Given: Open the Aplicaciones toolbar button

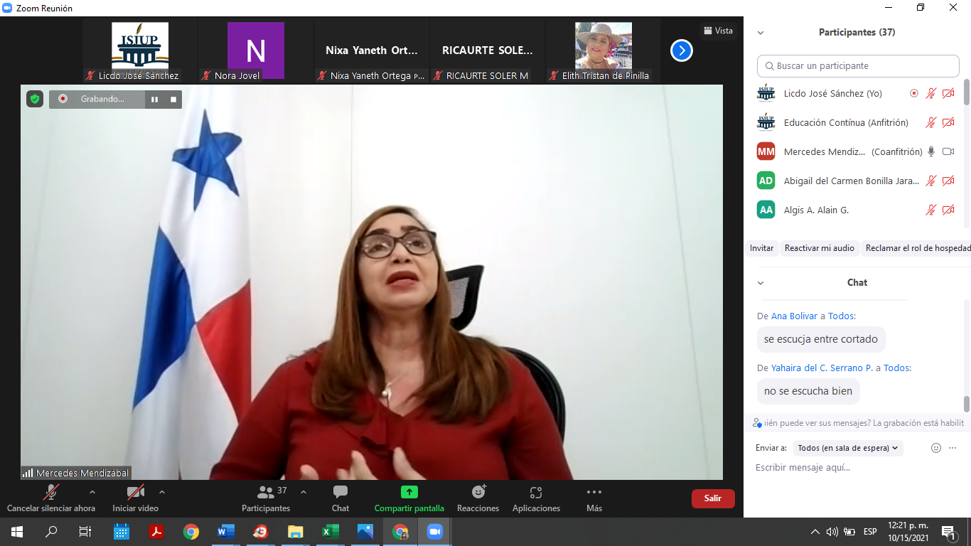Looking at the screenshot, I should point(536,498).
